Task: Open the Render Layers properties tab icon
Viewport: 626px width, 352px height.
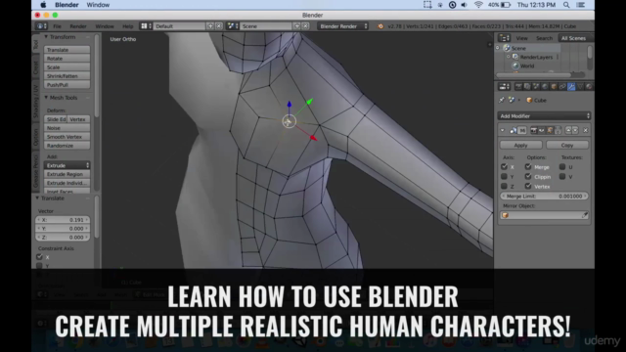Action: [527, 87]
